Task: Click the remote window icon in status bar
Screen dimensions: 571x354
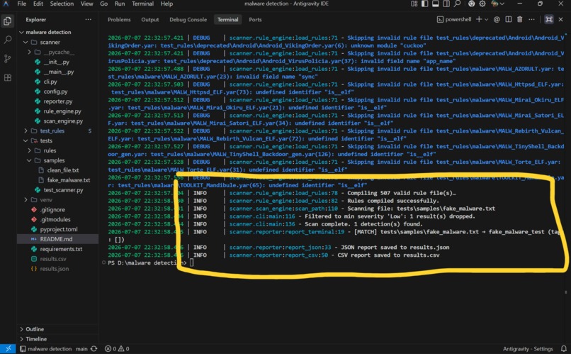Action: click(8, 349)
